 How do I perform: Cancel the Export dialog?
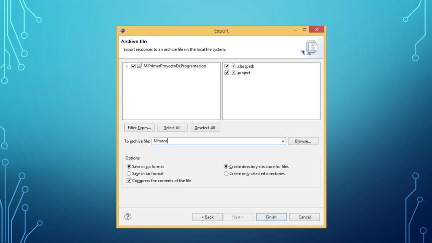[x=305, y=217]
